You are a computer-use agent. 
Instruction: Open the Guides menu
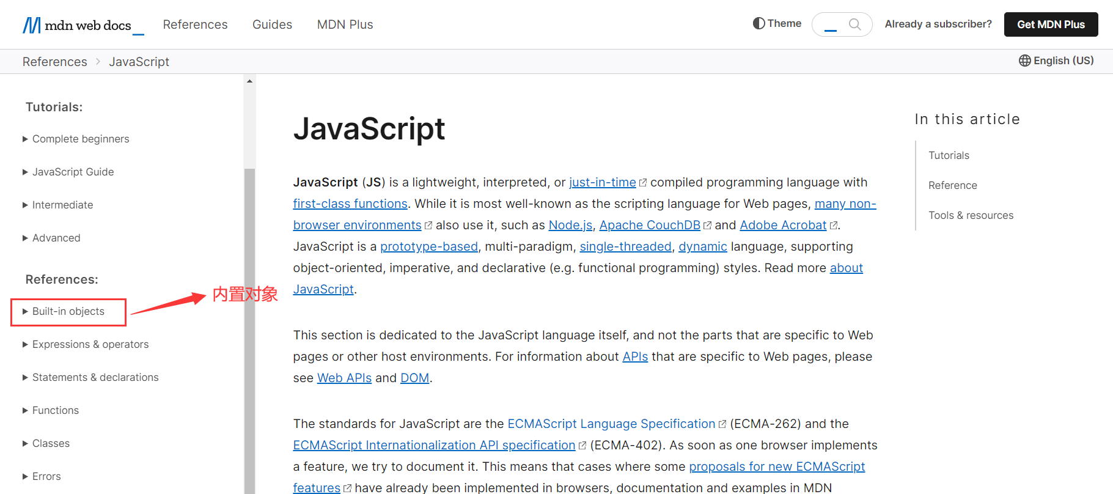[x=272, y=24]
